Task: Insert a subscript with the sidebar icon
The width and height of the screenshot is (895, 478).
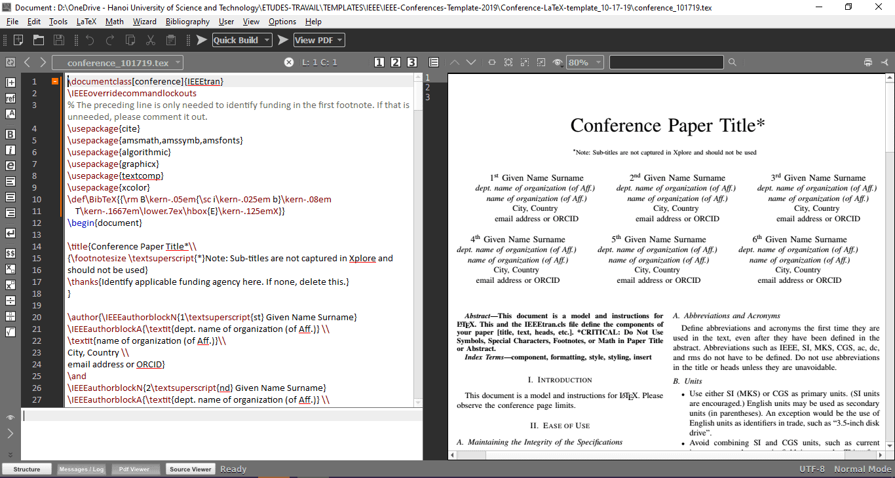Action: pyautogui.click(x=10, y=269)
